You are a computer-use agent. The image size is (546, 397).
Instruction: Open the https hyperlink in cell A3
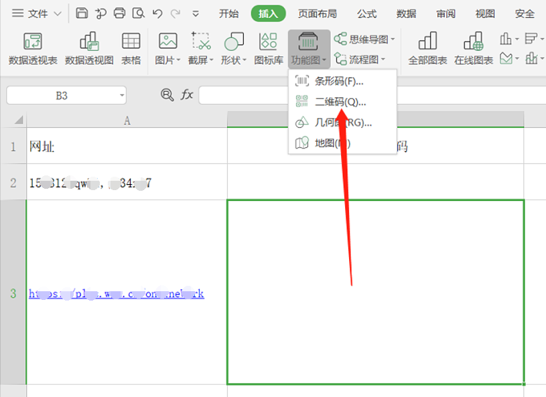tap(117, 294)
